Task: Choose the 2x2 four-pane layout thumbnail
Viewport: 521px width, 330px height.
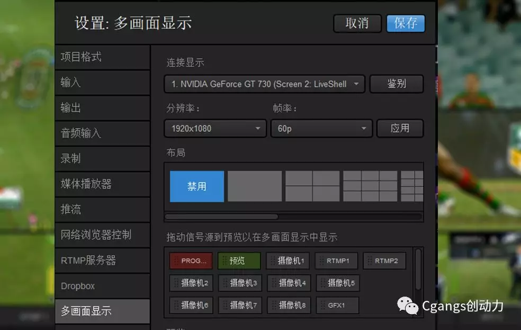Action: [312, 186]
